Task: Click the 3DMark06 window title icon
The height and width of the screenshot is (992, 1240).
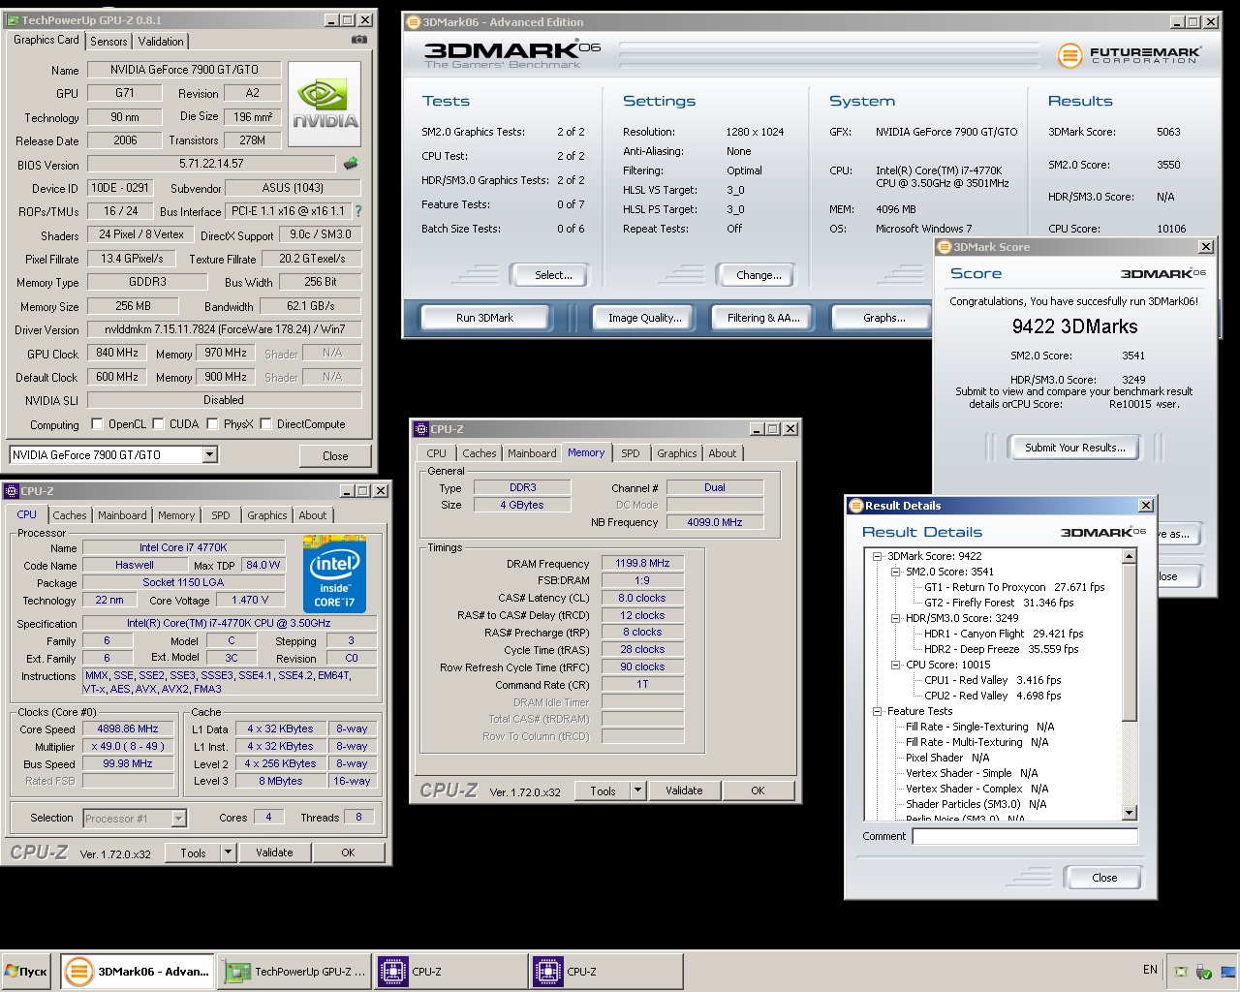Action: [x=414, y=21]
